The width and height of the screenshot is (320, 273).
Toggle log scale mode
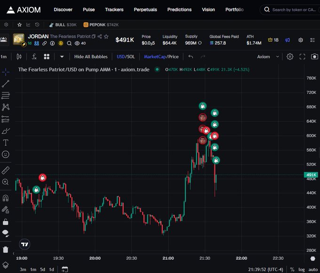pyautogui.click(x=302, y=270)
